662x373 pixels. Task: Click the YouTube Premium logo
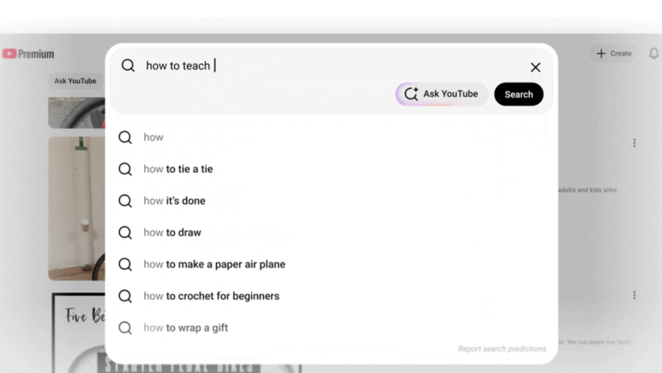point(28,54)
